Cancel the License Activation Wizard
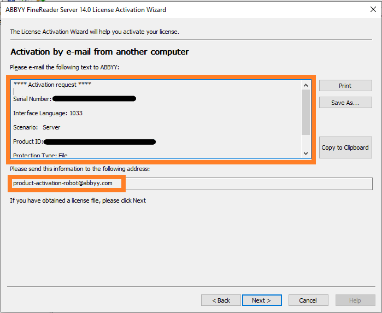 coord(308,300)
